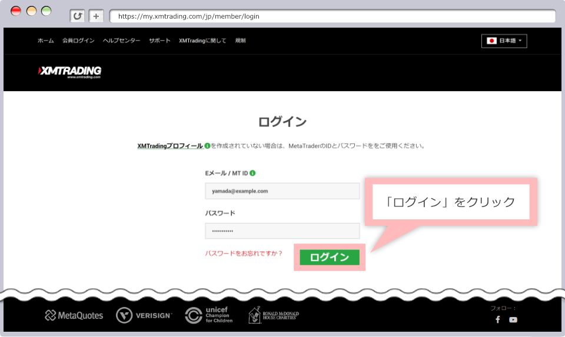Open the Facebook follow icon
This screenshot has height=337, width=565.
[497, 319]
